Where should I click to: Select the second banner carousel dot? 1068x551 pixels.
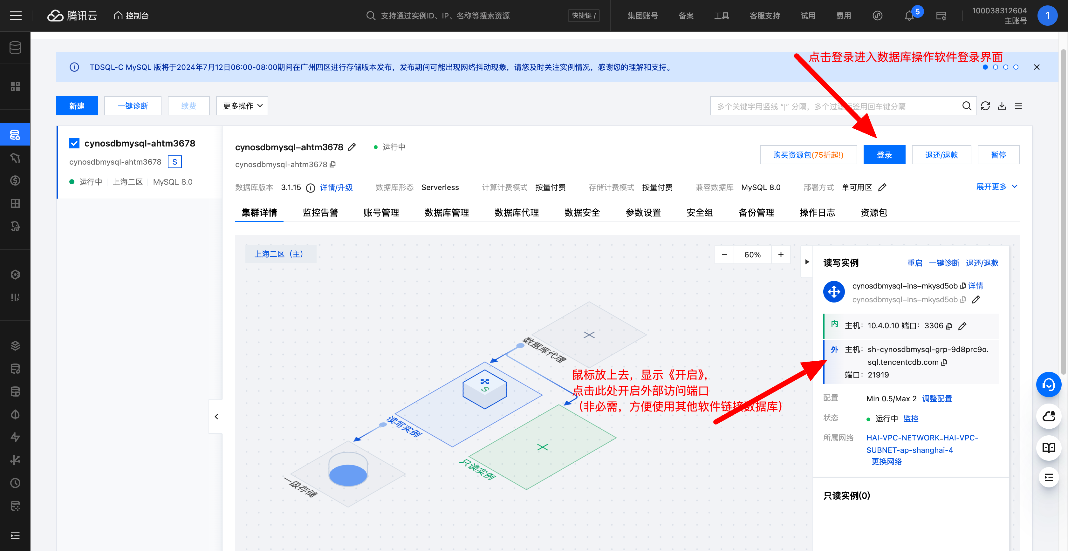[995, 67]
